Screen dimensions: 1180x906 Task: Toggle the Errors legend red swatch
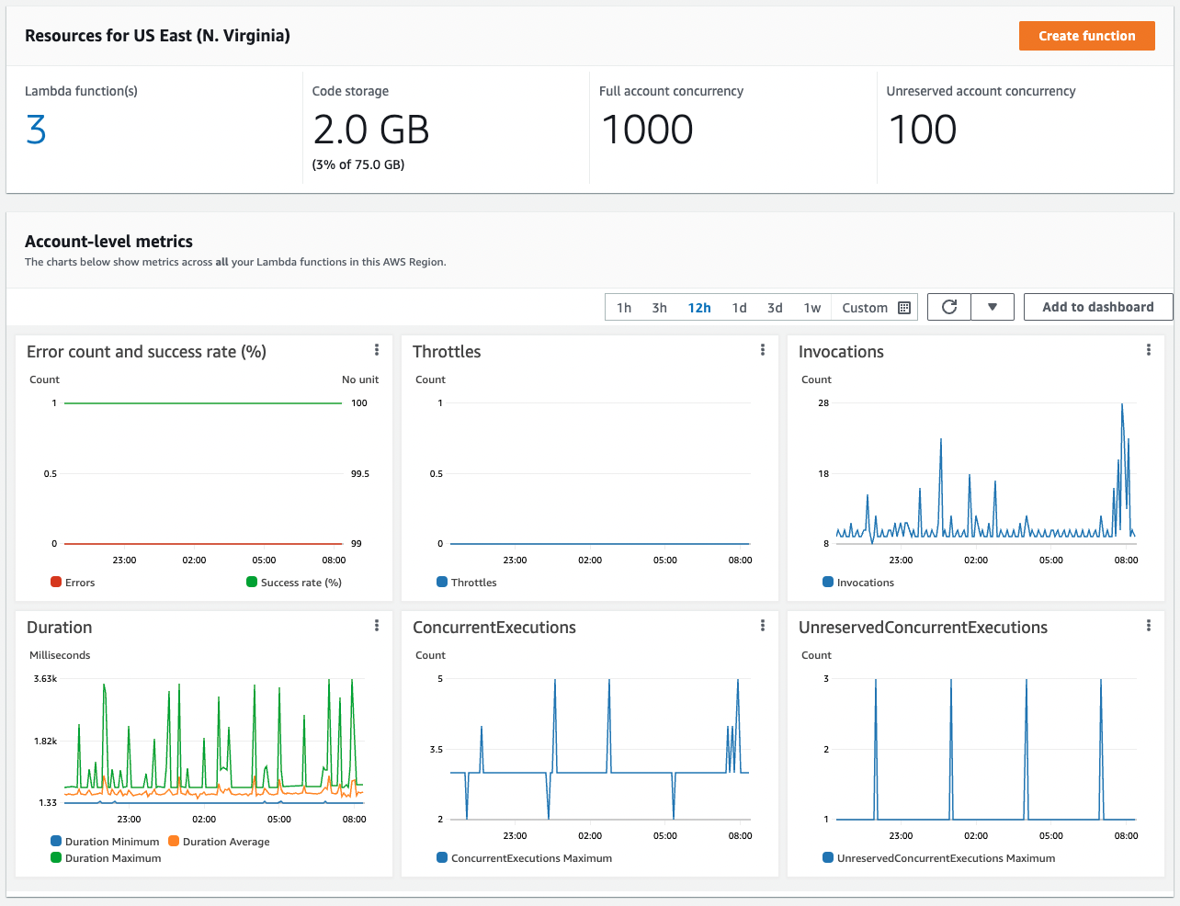pos(56,583)
